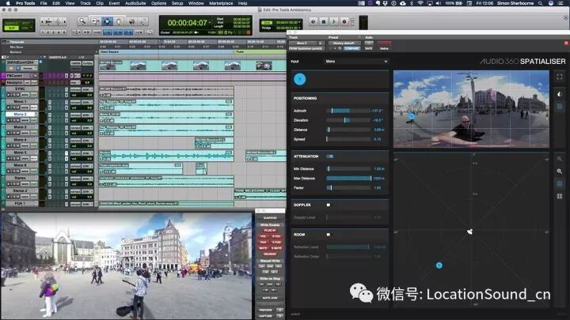Select the Mono 5 track name

click(20, 152)
